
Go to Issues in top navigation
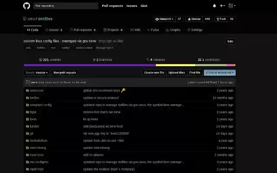pyautogui.click(x=132, y=6)
